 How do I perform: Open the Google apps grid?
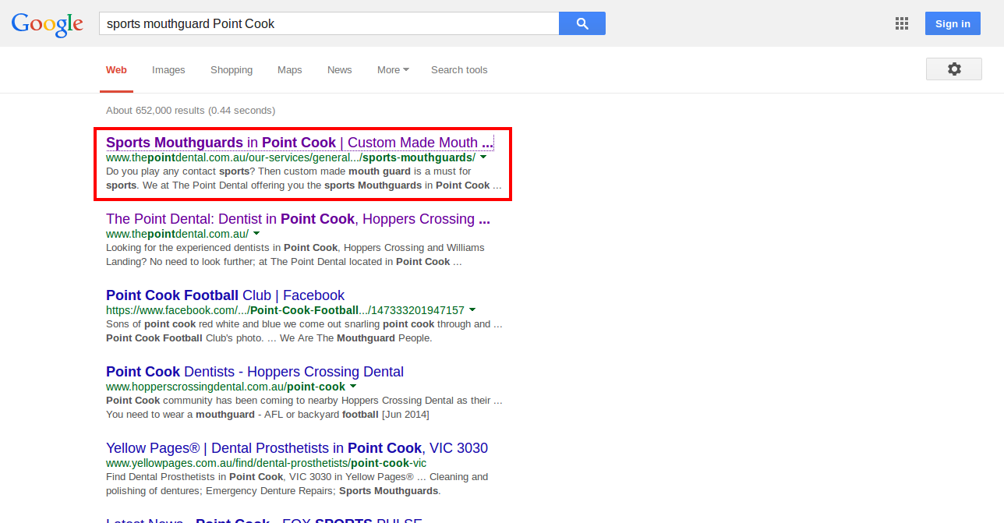pyautogui.click(x=902, y=23)
